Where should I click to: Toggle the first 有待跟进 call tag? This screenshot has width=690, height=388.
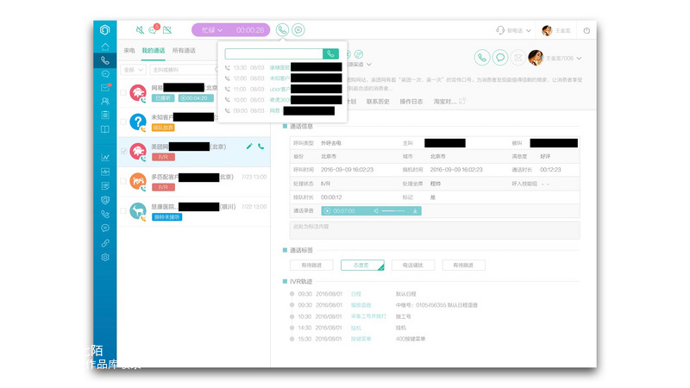311,266
